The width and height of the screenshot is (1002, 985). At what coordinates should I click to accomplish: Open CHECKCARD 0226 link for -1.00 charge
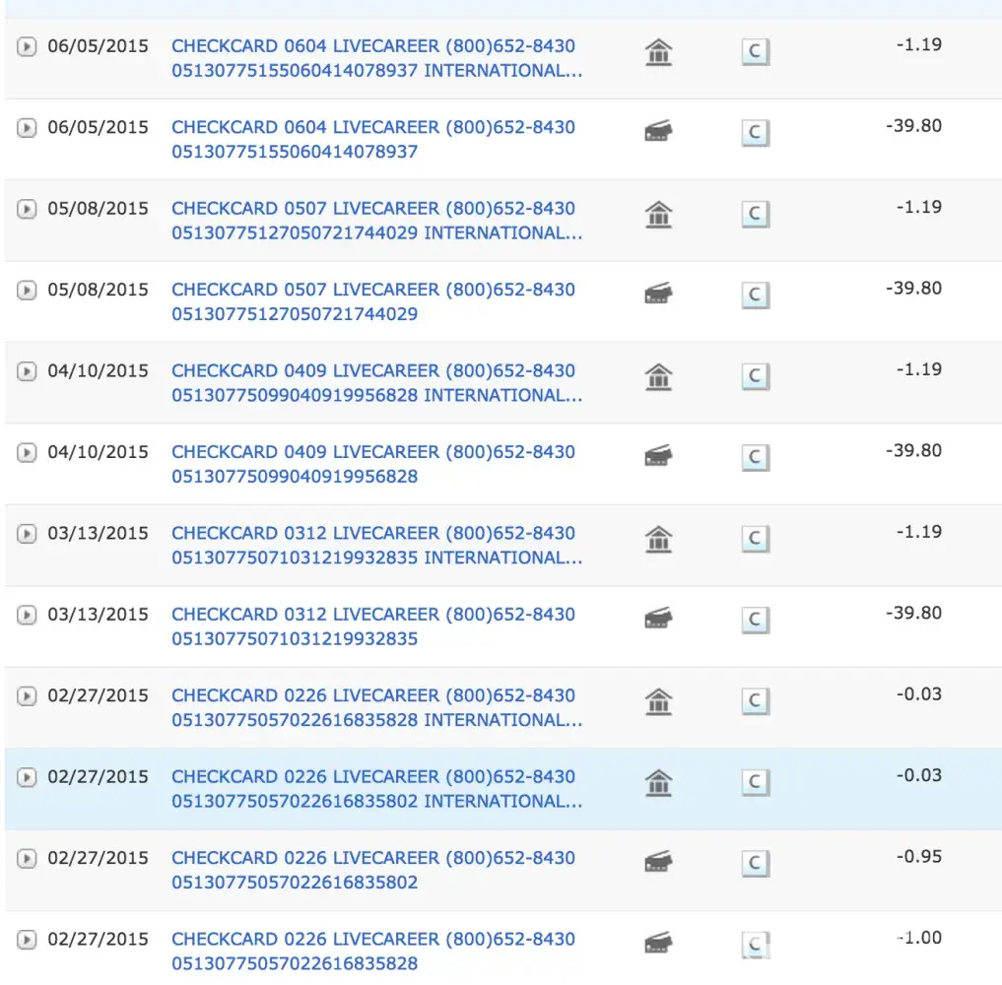(x=373, y=951)
